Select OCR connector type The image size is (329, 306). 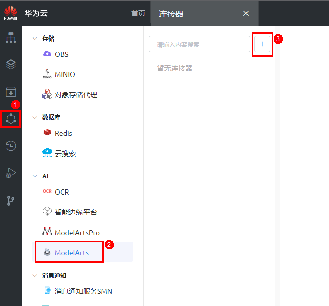(x=62, y=192)
